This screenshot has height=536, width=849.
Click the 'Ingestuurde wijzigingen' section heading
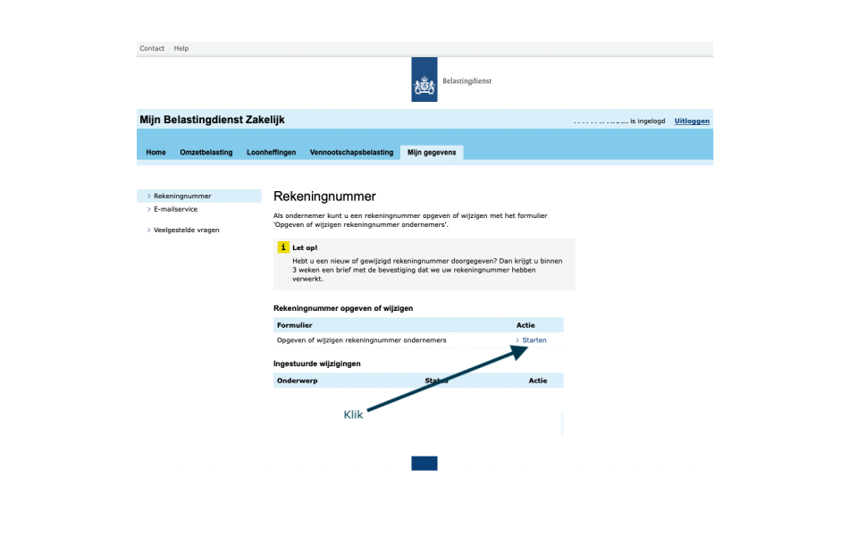[316, 364]
